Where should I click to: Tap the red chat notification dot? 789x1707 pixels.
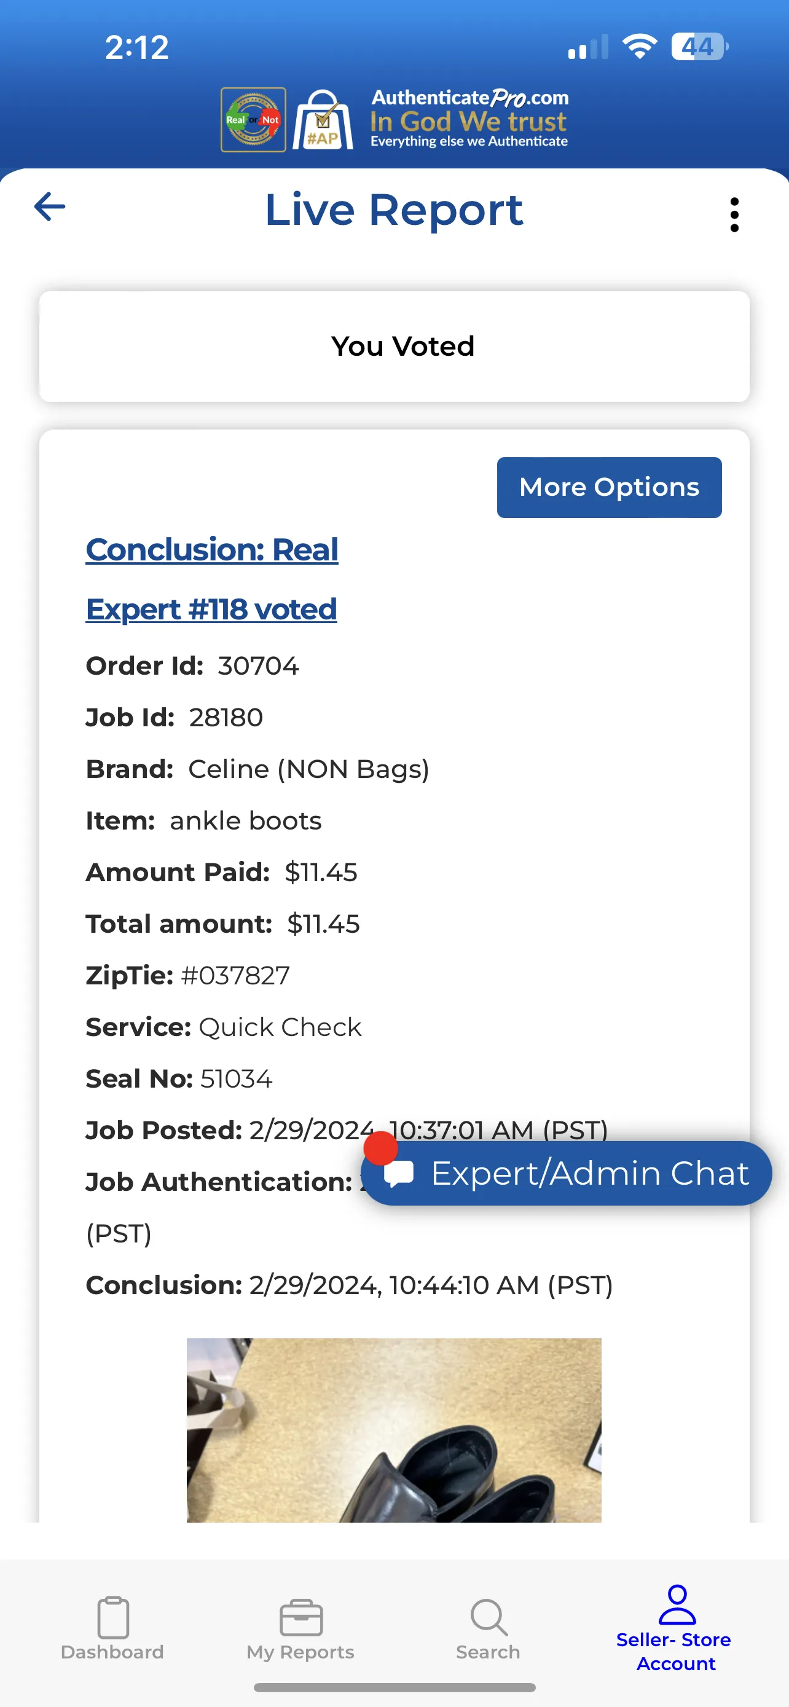point(380,1148)
